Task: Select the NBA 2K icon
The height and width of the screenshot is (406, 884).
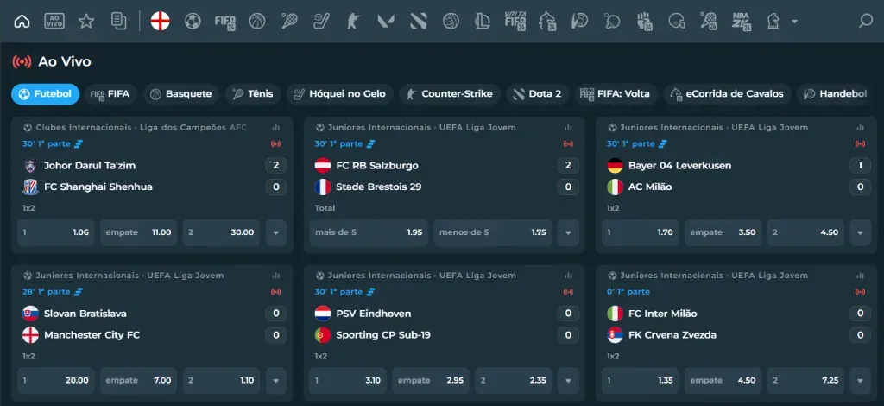Action: pos(741,21)
